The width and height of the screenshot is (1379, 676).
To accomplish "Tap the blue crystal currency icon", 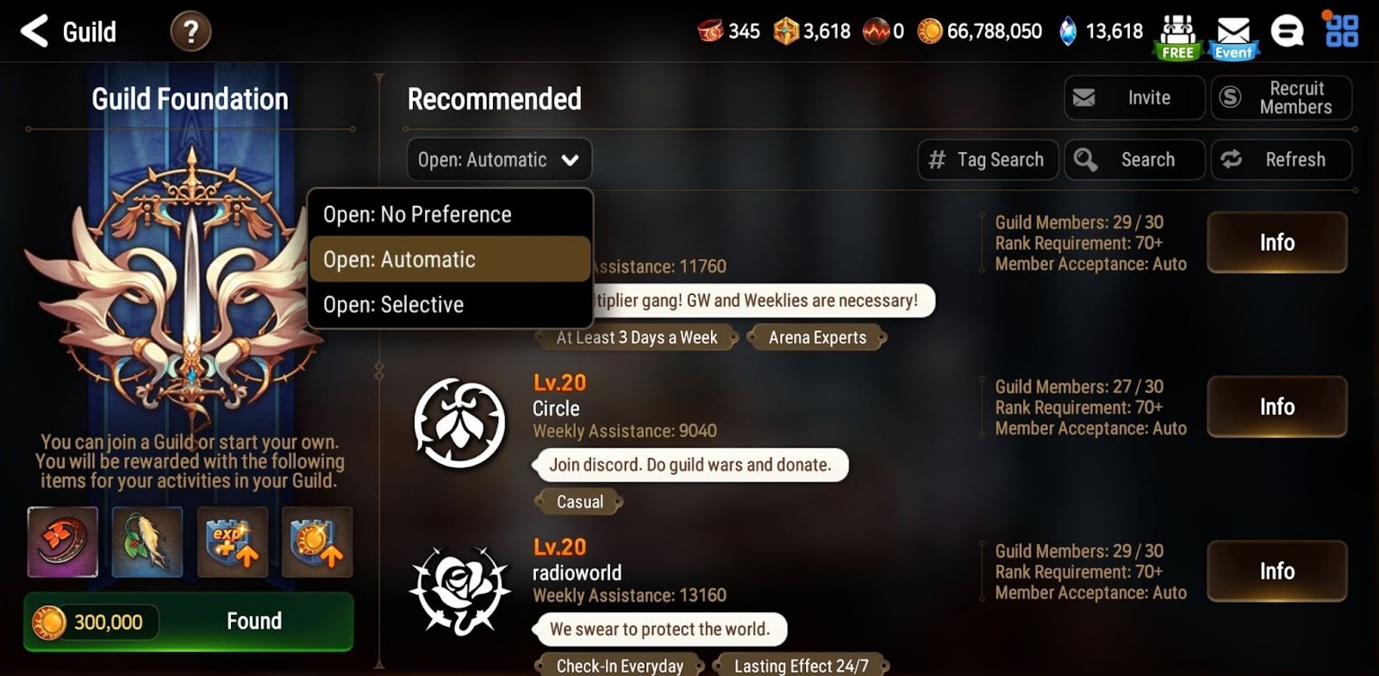I will [x=1068, y=32].
